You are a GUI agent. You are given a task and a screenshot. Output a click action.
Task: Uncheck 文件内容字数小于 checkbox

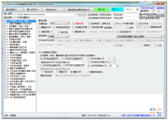[89, 66]
